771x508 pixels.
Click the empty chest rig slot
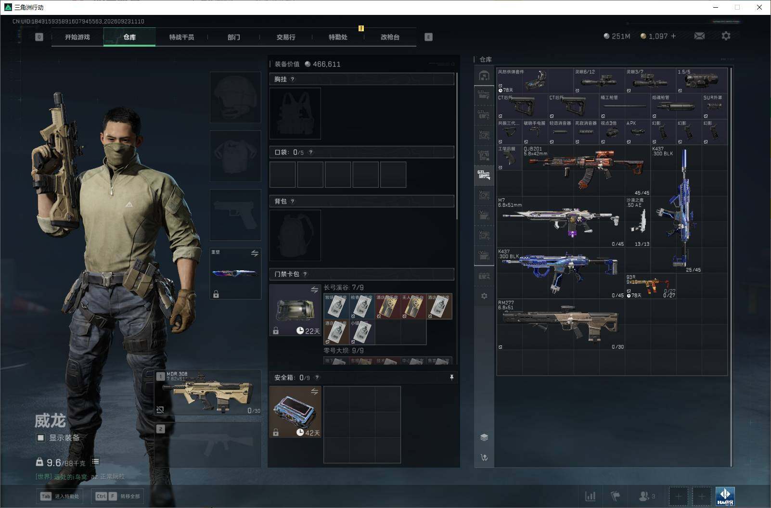coord(295,114)
